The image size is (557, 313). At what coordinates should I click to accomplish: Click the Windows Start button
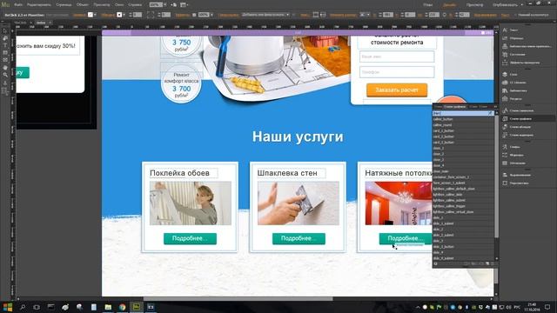8,307
